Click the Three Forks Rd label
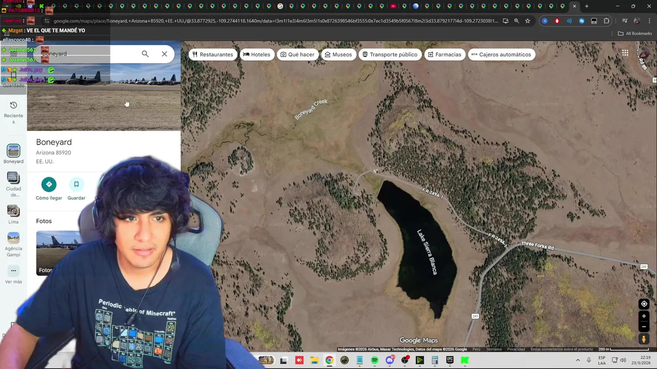 537,245
